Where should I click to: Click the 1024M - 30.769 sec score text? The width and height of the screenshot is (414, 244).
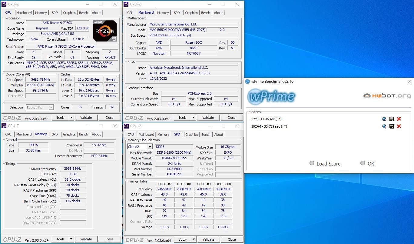pos(269,126)
